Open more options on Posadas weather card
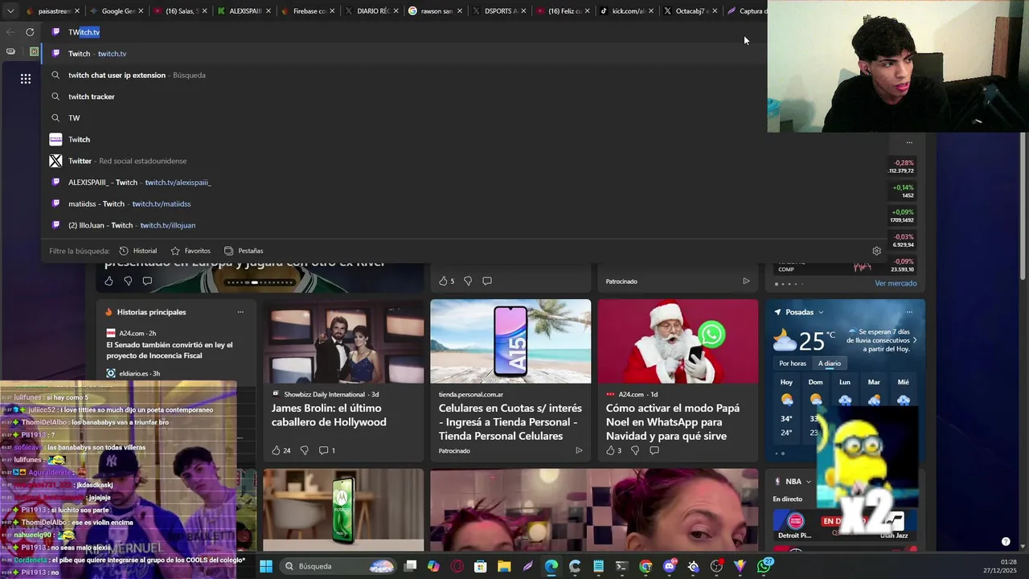 (909, 312)
